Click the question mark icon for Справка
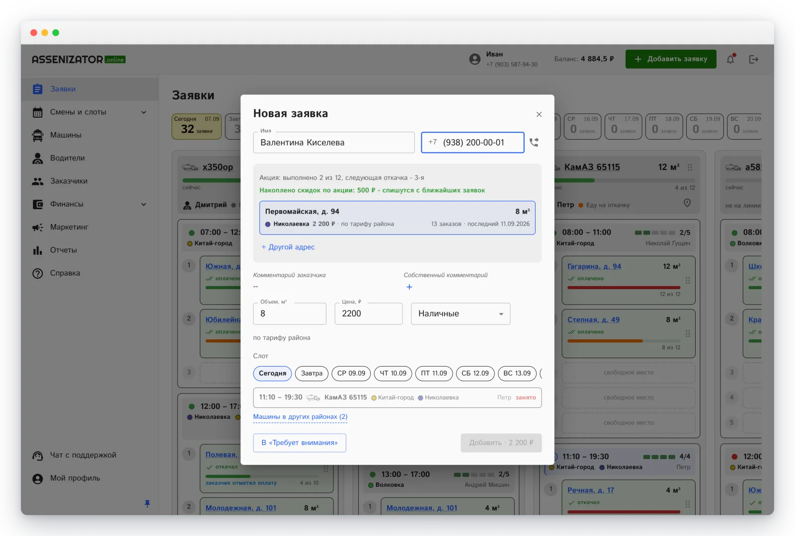This screenshot has height=536, width=795. 38,273
